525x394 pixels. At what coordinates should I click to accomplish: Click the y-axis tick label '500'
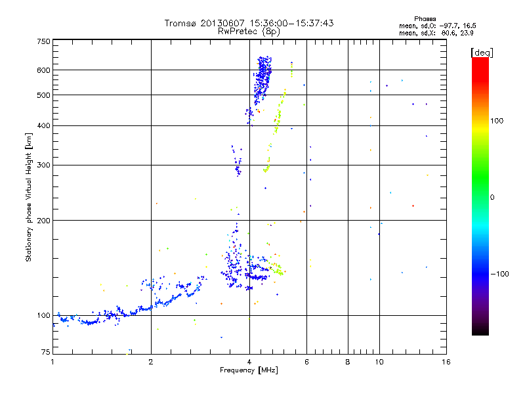click(43, 95)
